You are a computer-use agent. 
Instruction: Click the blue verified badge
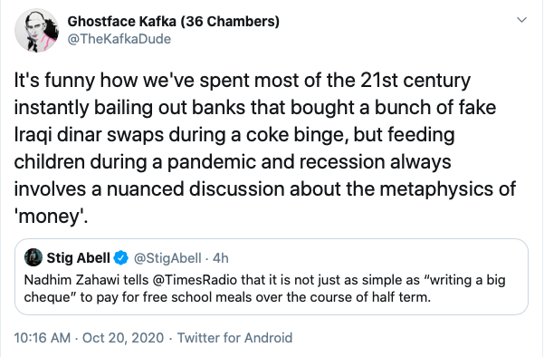coord(120,258)
